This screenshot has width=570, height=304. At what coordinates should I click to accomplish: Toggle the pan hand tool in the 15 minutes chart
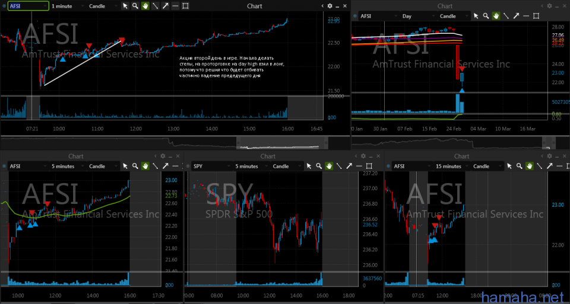(x=529, y=166)
